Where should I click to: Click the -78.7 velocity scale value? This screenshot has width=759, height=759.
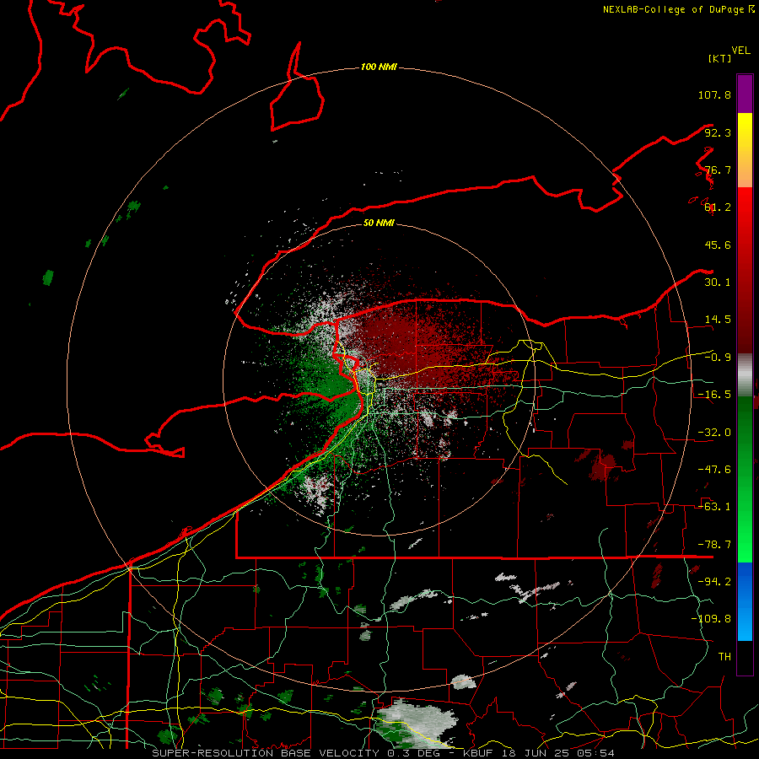click(x=714, y=545)
